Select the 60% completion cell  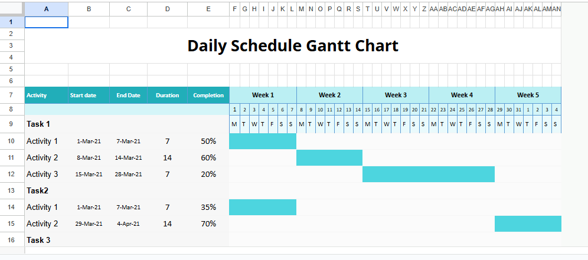[x=208, y=157]
